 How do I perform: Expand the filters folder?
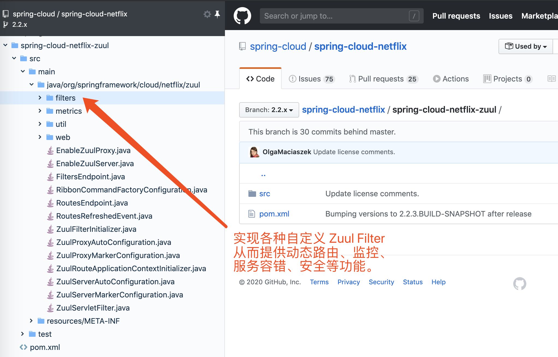pos(40,98)
